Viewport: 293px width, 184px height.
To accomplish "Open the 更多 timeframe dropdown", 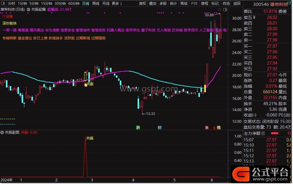I will (x=117, y=3).
